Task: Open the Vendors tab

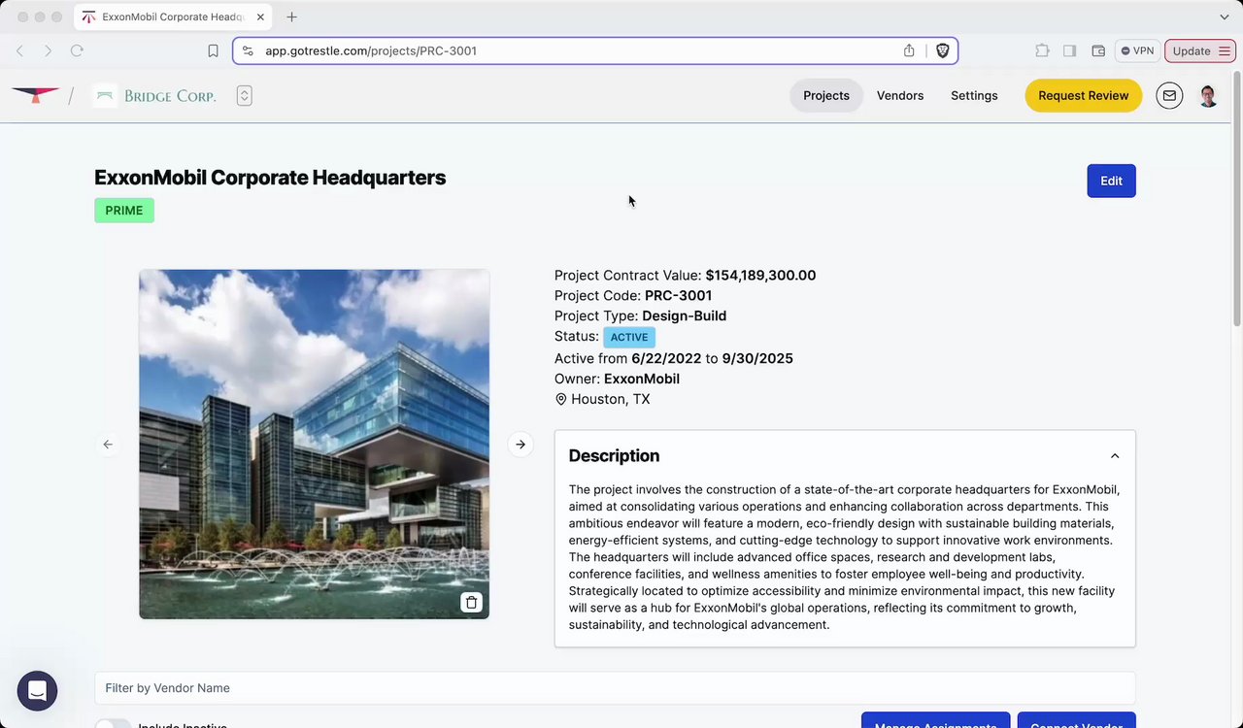Action: click(x=900, y=95)
